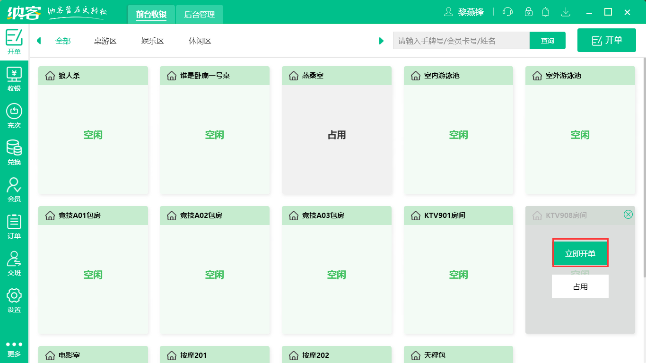The width and height of the screenshot is (646, 363).
Task: Click the download icon in title bar
Action: point(566,12)
